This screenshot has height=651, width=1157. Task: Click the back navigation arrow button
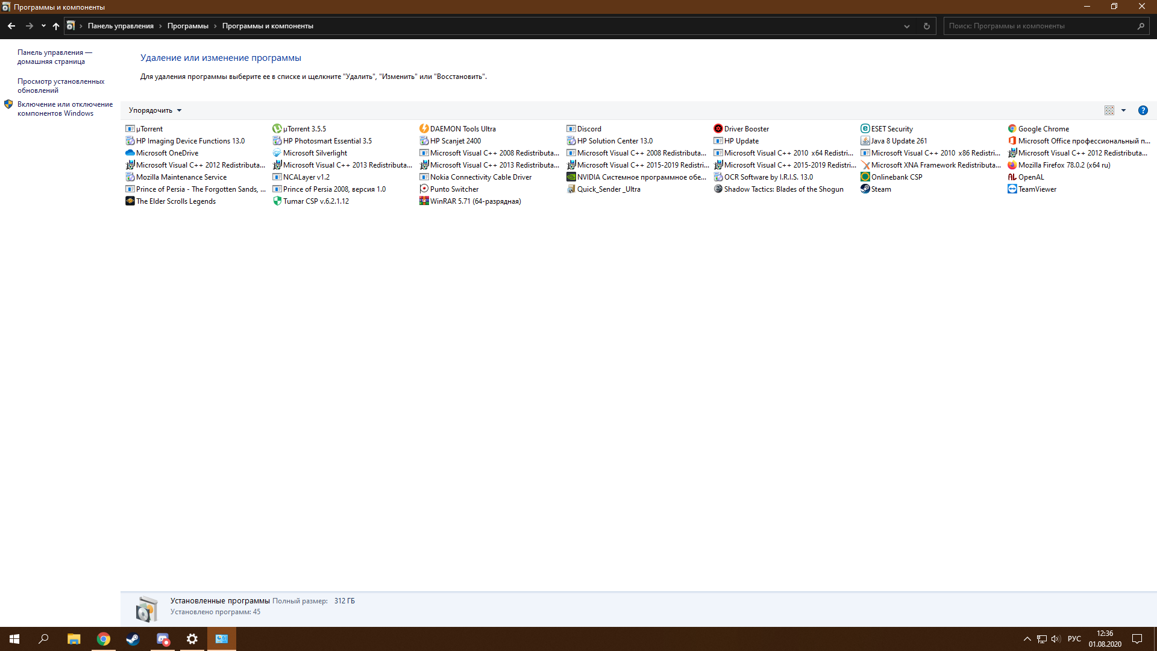[x=11, y=27]
